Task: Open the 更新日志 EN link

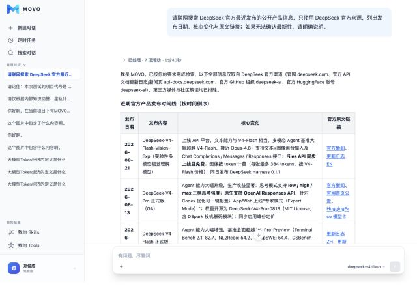Action: [336, 160]
